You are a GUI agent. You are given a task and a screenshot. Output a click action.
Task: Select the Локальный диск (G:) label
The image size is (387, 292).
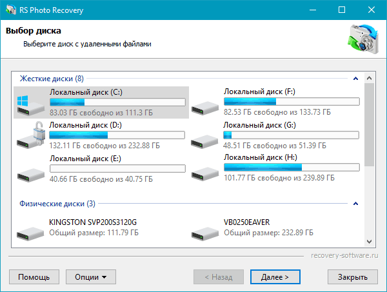click(x=260, y=125)
